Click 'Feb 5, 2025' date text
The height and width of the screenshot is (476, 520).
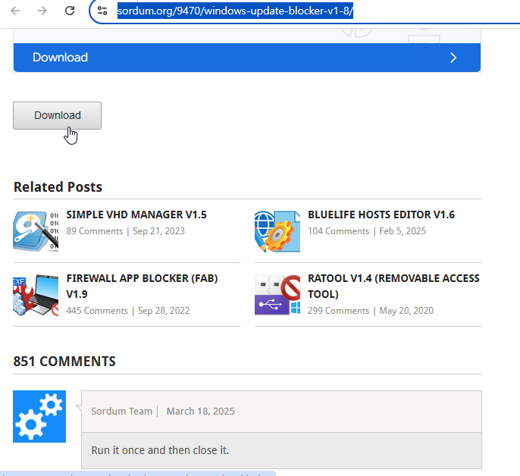point(403,231)
